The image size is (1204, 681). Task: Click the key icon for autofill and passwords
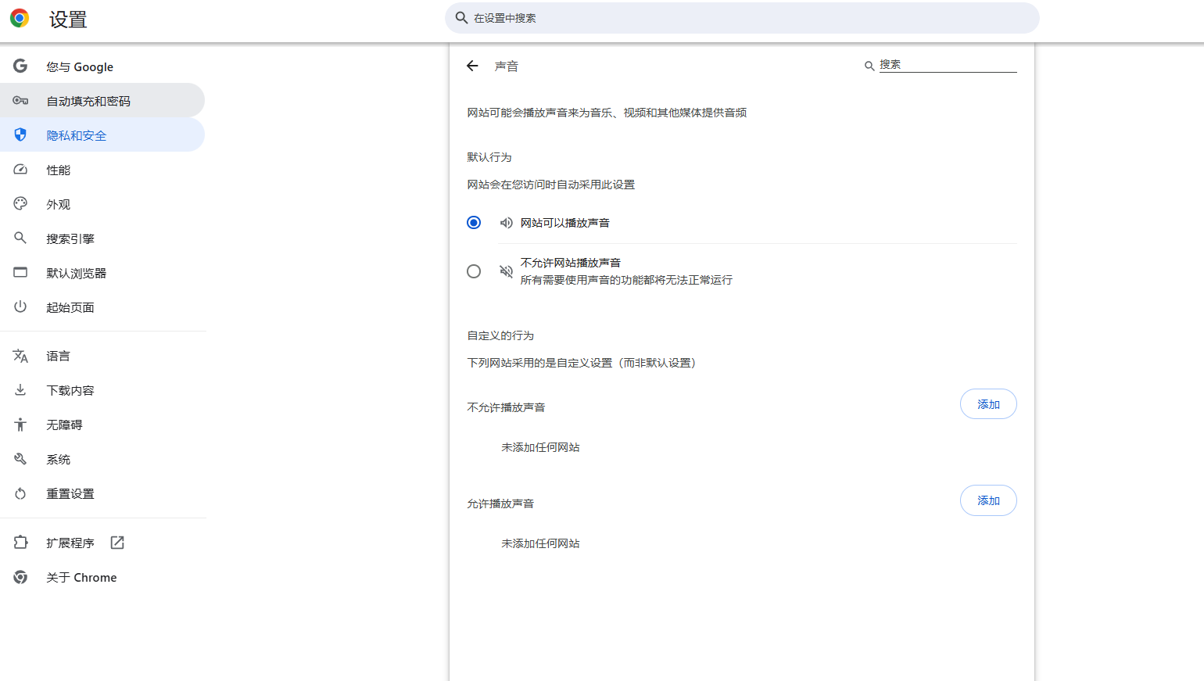tap(20, 101)
